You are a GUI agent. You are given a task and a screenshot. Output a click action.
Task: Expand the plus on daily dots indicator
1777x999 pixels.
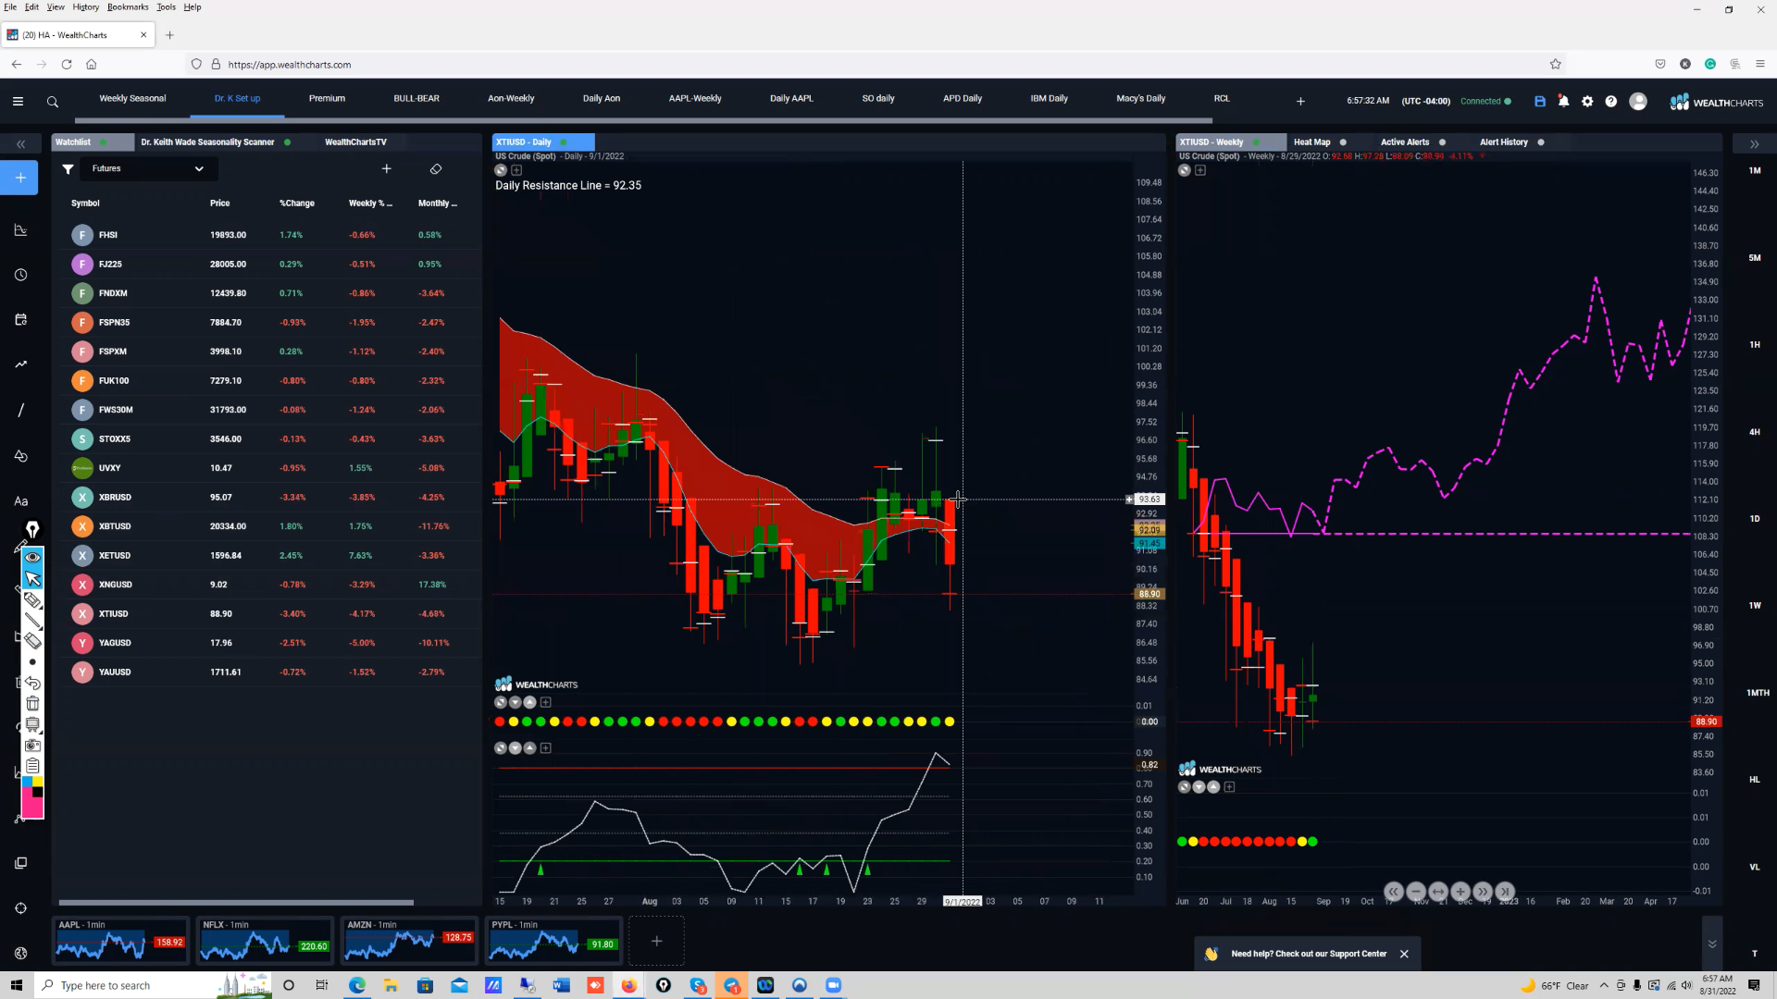(545, 702)
